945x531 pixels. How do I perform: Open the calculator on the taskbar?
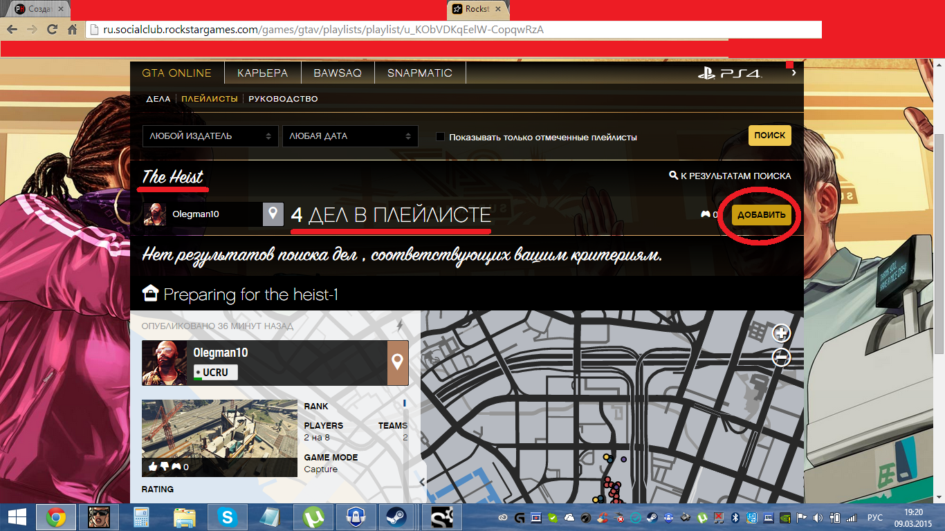[x=142, y=517]
